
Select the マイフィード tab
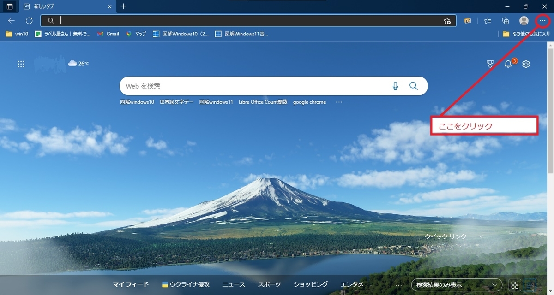(131, 284)
